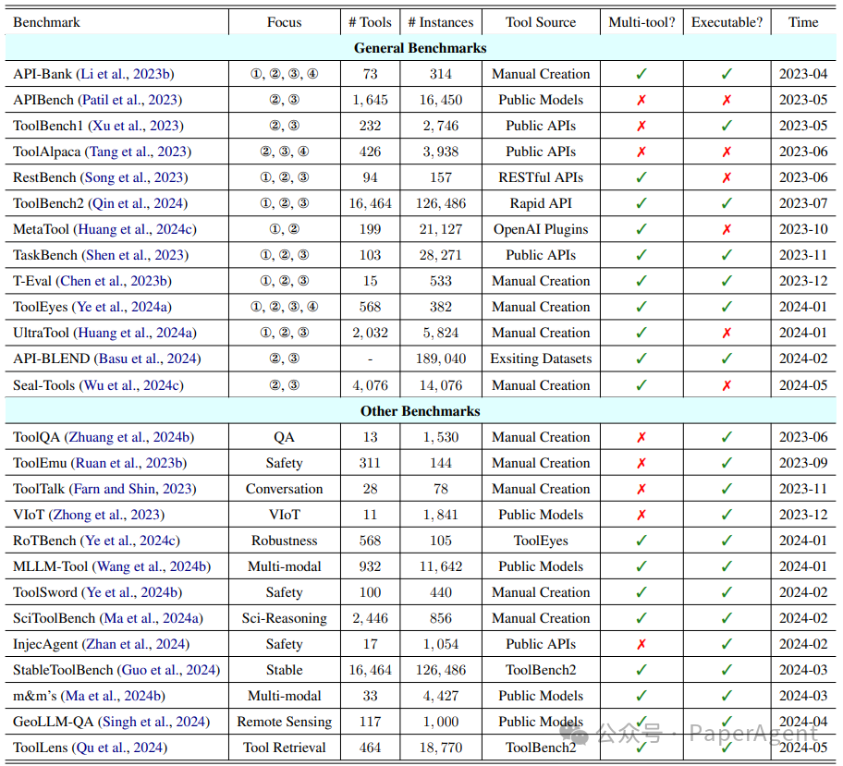Open the Qu et al., 2024 citation
Viewport: 843px width, 766px height.
(x=121, y=748)
